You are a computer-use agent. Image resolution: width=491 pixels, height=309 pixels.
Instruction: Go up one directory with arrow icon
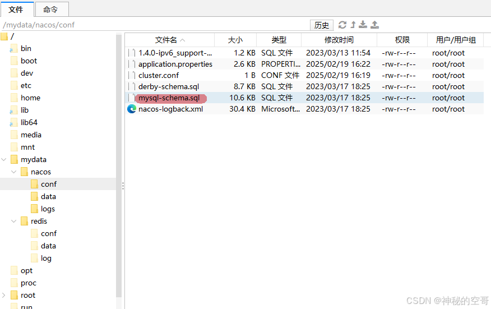[353, 25]
